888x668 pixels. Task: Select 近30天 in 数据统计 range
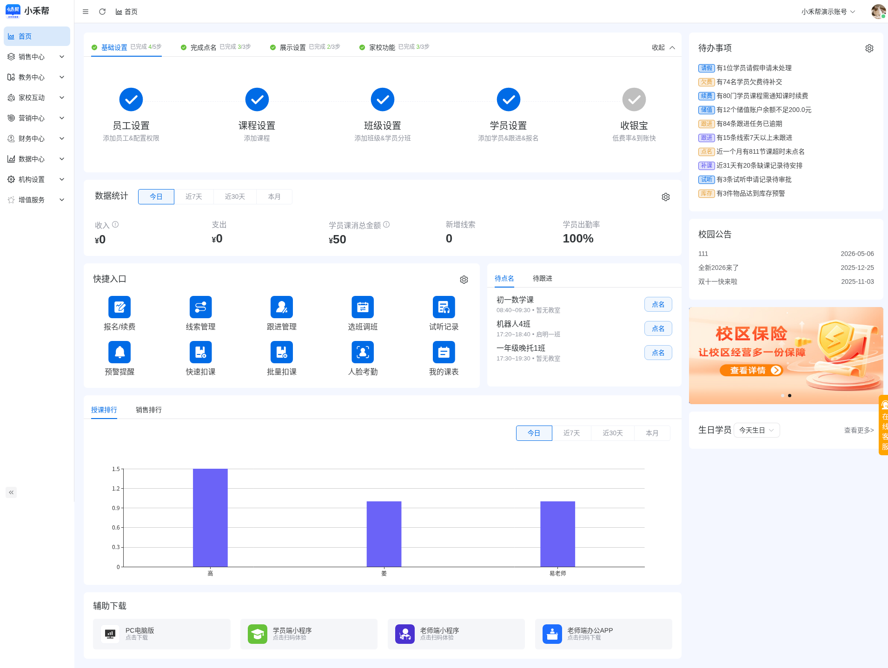[x=235, y=196]
